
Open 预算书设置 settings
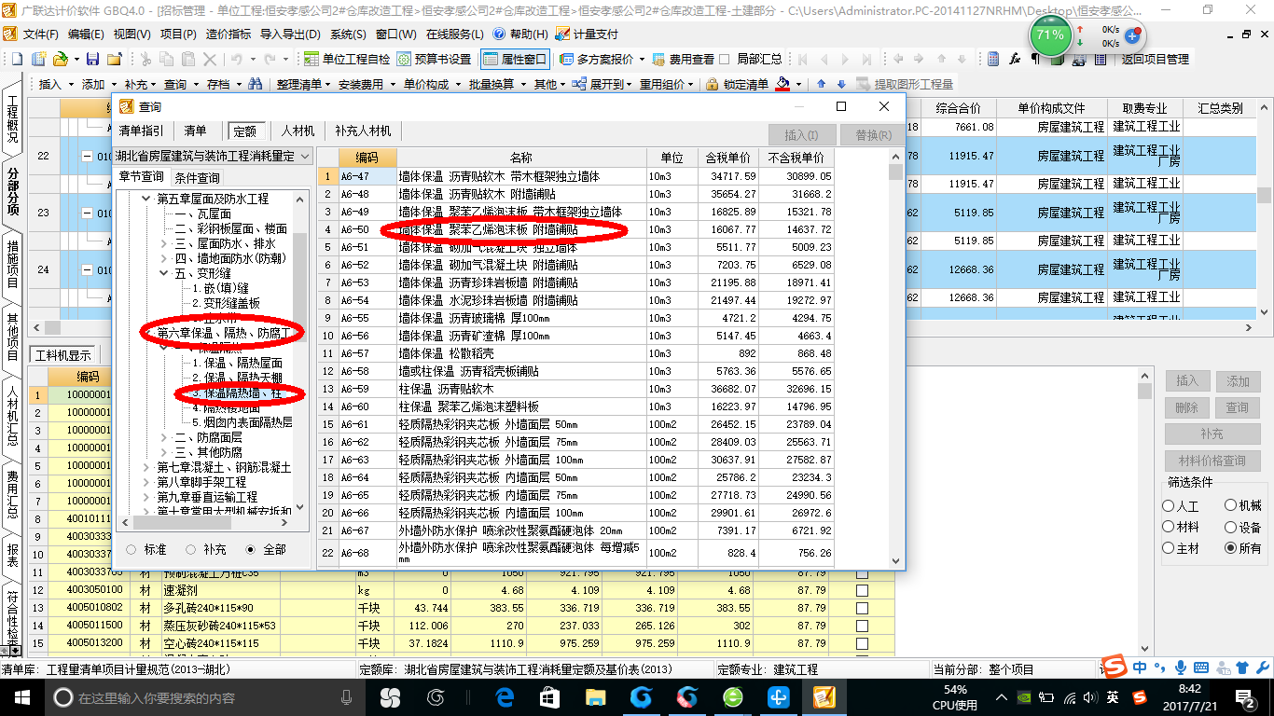coord(435,59)
